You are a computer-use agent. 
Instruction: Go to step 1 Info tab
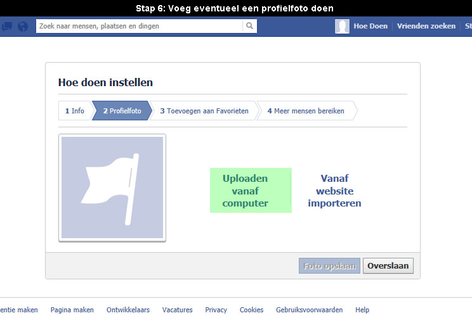pos(75,111)
